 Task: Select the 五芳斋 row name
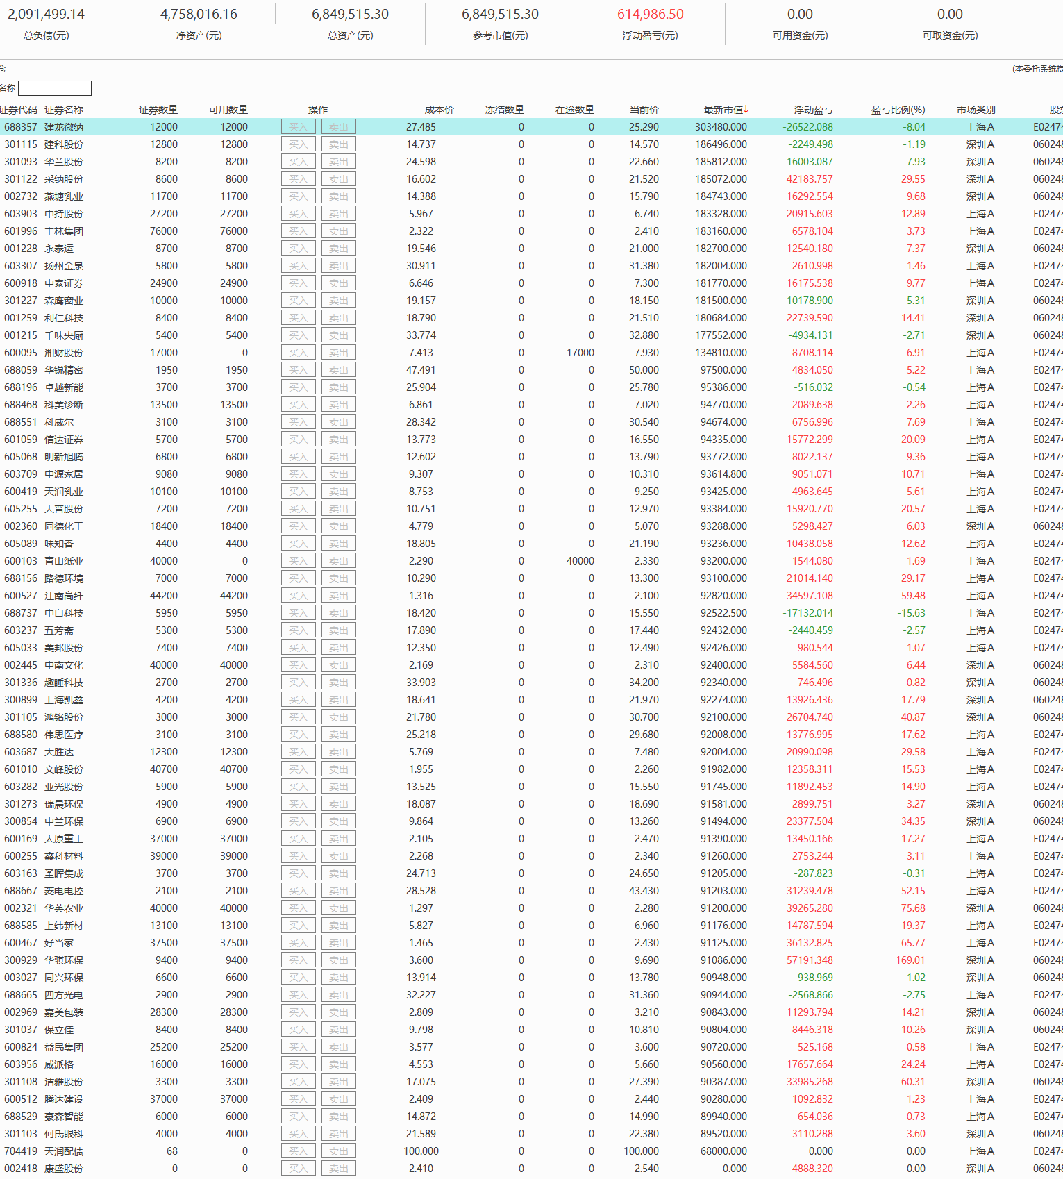pyautogui.click(x=59, y=630)
